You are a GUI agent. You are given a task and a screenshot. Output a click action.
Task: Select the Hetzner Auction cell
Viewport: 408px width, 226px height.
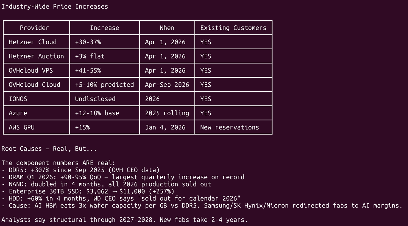pos(36,56)
